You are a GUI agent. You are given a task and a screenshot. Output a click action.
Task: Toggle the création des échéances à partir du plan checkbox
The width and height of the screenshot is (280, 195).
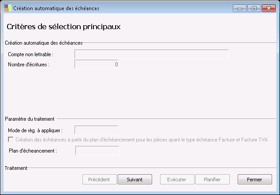[11, 140]
